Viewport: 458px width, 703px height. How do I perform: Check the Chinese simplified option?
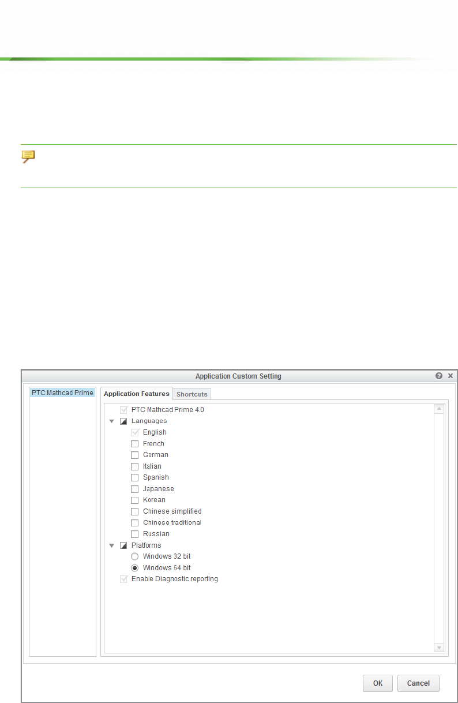click(x=135, y=511)
